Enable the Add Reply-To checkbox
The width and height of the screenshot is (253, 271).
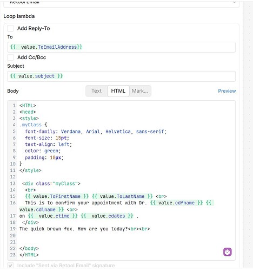tap(10, 28)
